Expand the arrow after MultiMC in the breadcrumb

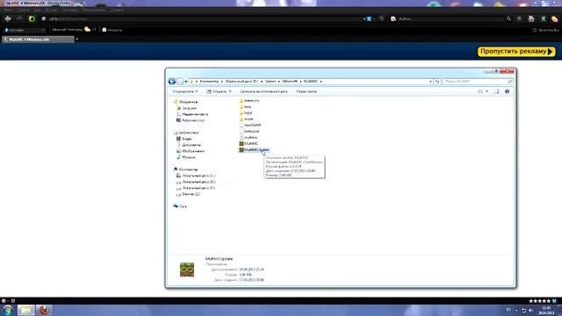click(x=321, y=82)
